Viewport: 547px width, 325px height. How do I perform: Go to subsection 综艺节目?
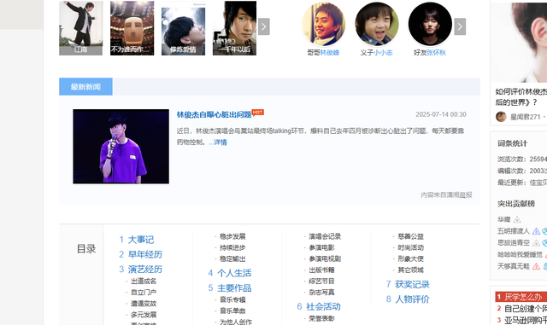point(321,281)
